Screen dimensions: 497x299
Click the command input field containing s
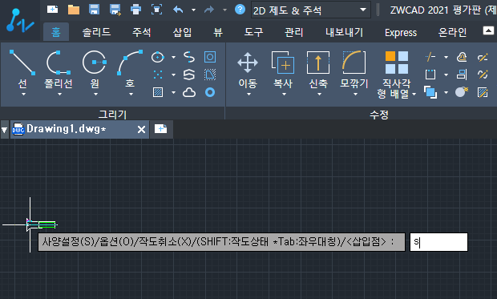click(x=438, y=242)
